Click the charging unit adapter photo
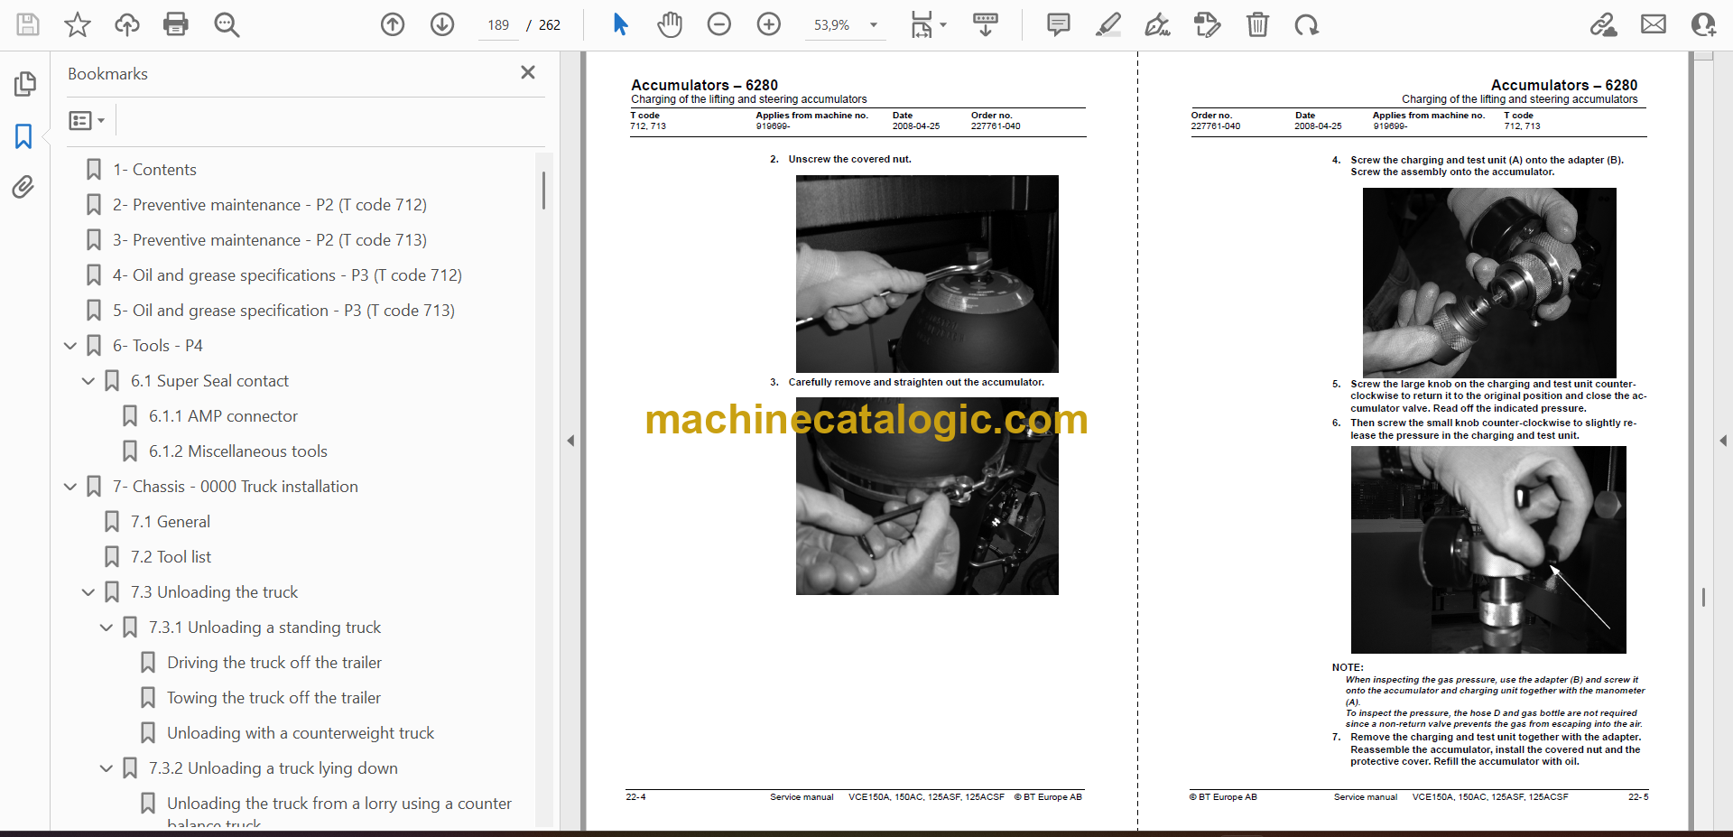 1488,282
